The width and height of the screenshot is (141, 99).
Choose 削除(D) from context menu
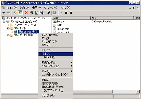(x=55, y=80)
